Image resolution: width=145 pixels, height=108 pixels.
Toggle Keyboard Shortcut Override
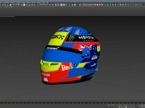(24, 5)
